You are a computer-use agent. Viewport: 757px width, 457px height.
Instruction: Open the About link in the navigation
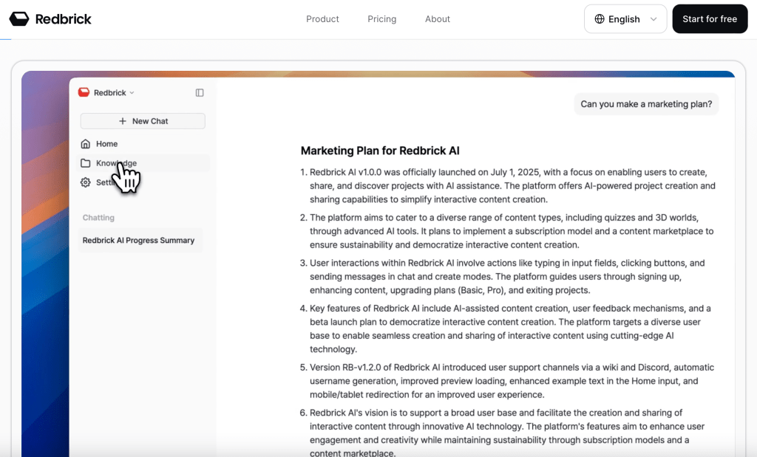tap(437, 19)
